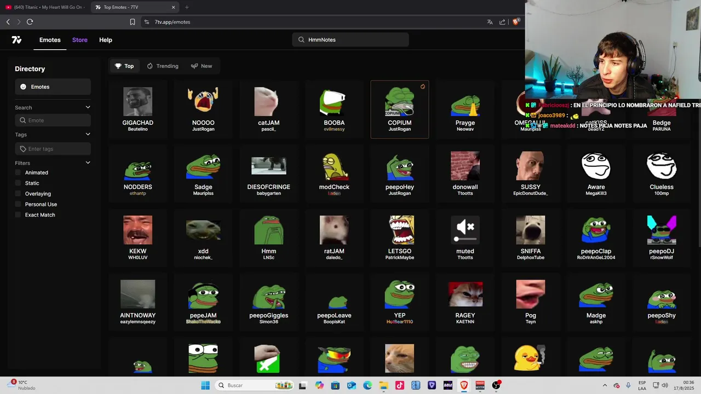
Task: Select the peepoHey emote
Action: [x=400, y=173]
